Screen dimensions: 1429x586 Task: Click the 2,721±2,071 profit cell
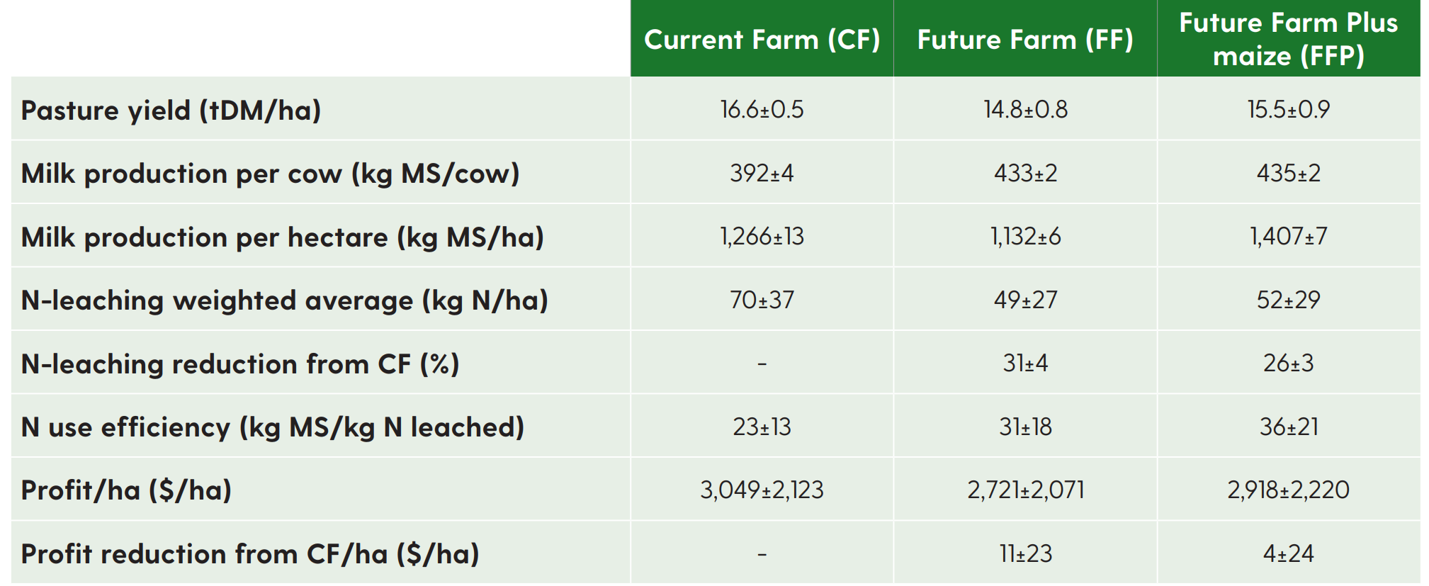pyautogui.click(x=1025, y=490)
